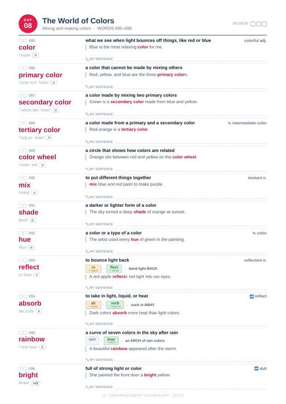Click the synonym icon beside hue's color

point(254,234)
